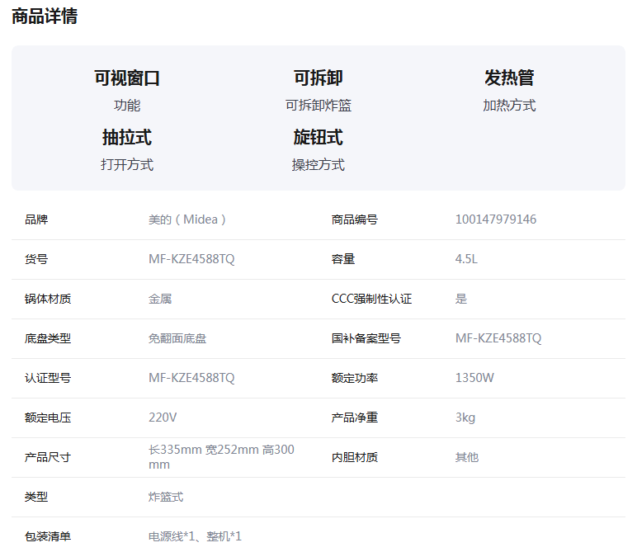Viewport: 637px width, 552px height.
Task: Select the packing list 电源线*1、整机*1
Action: pos(195,536)
